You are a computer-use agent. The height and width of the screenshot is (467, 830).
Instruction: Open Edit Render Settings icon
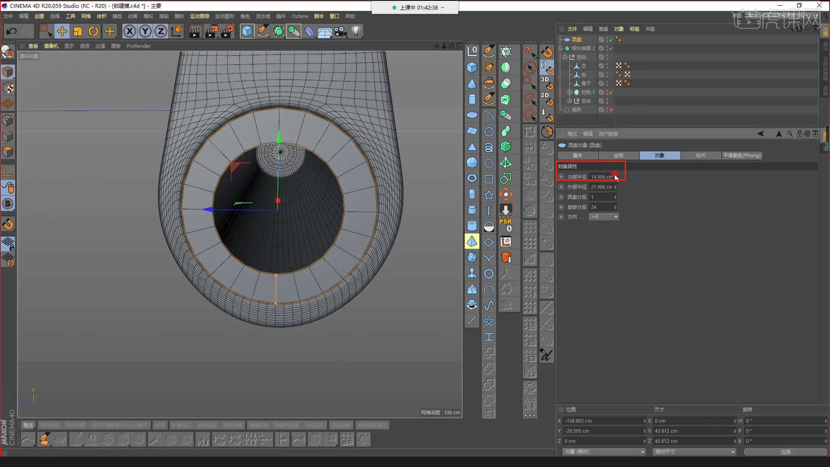(227, 31)
